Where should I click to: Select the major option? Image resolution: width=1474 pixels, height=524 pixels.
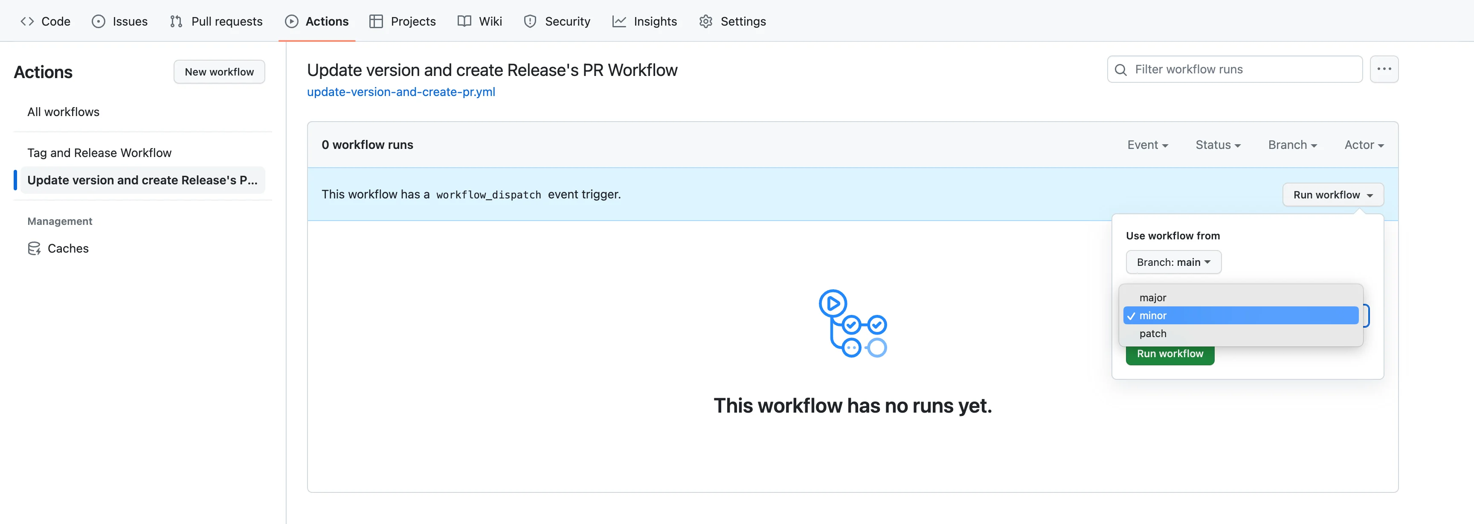[1152, 298]
